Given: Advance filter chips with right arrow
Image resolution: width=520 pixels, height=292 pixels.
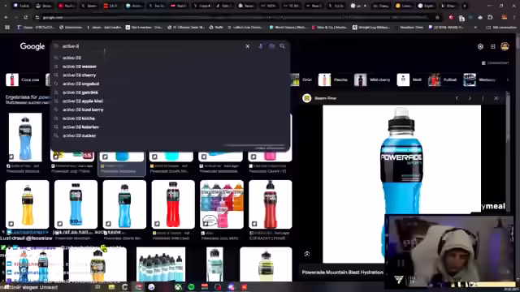Looking at the screenshot, I should pyautogui.click(x=507, y=79).
